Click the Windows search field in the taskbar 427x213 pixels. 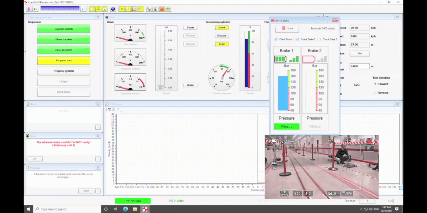point(53,209)
